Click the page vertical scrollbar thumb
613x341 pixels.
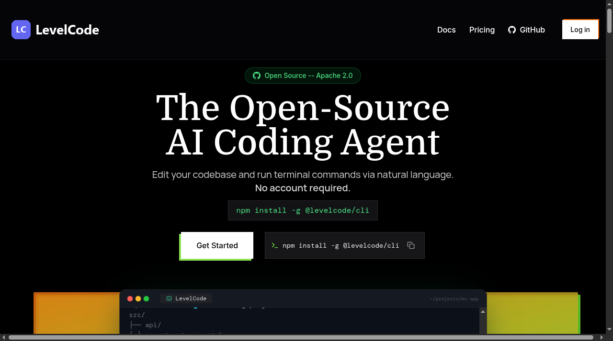click(610, 20)
